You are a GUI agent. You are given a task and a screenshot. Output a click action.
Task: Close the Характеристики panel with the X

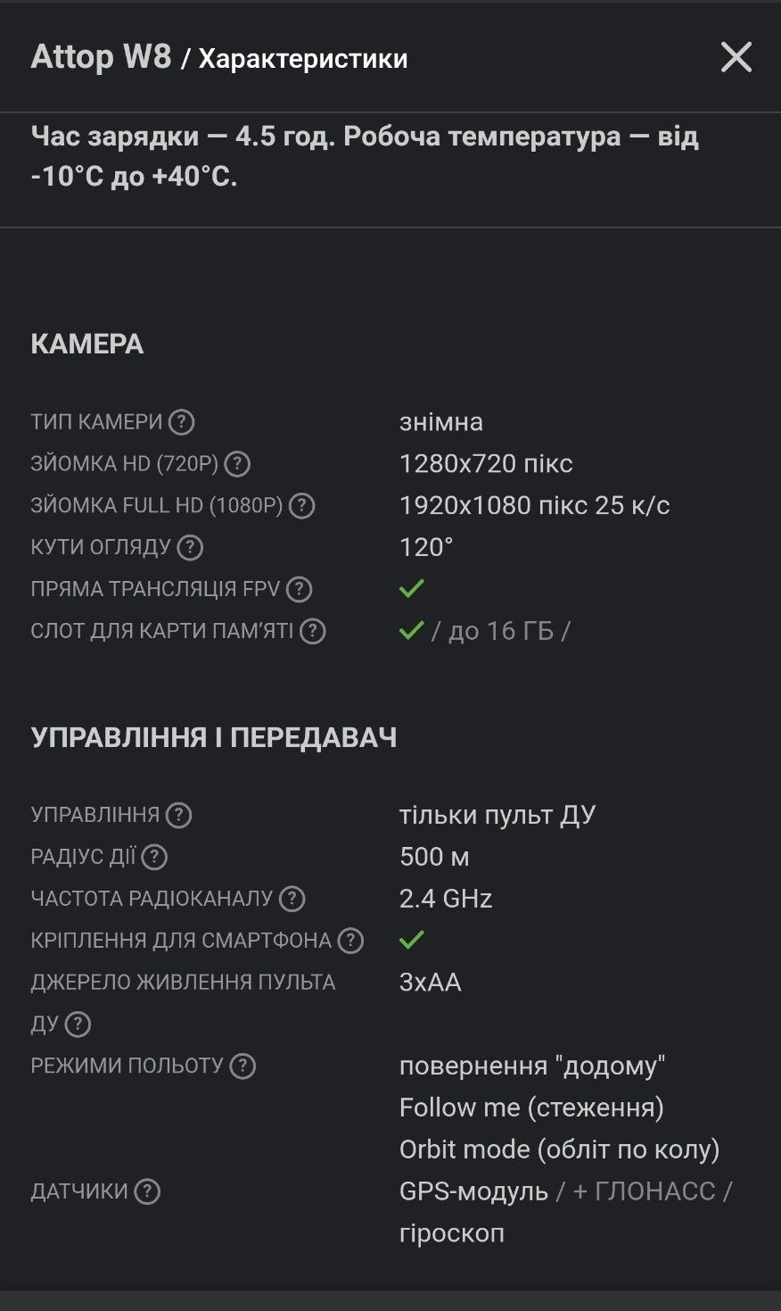(x=736, y=58)
